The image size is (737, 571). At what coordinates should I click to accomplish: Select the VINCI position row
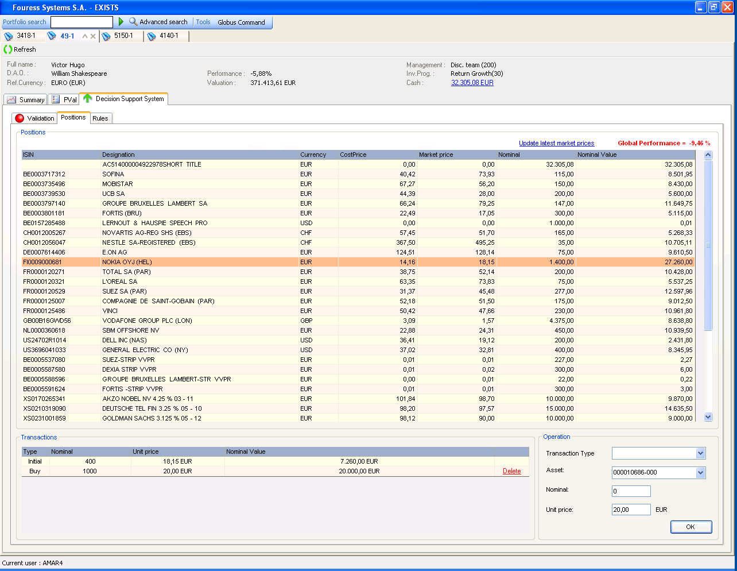(358, 311)
